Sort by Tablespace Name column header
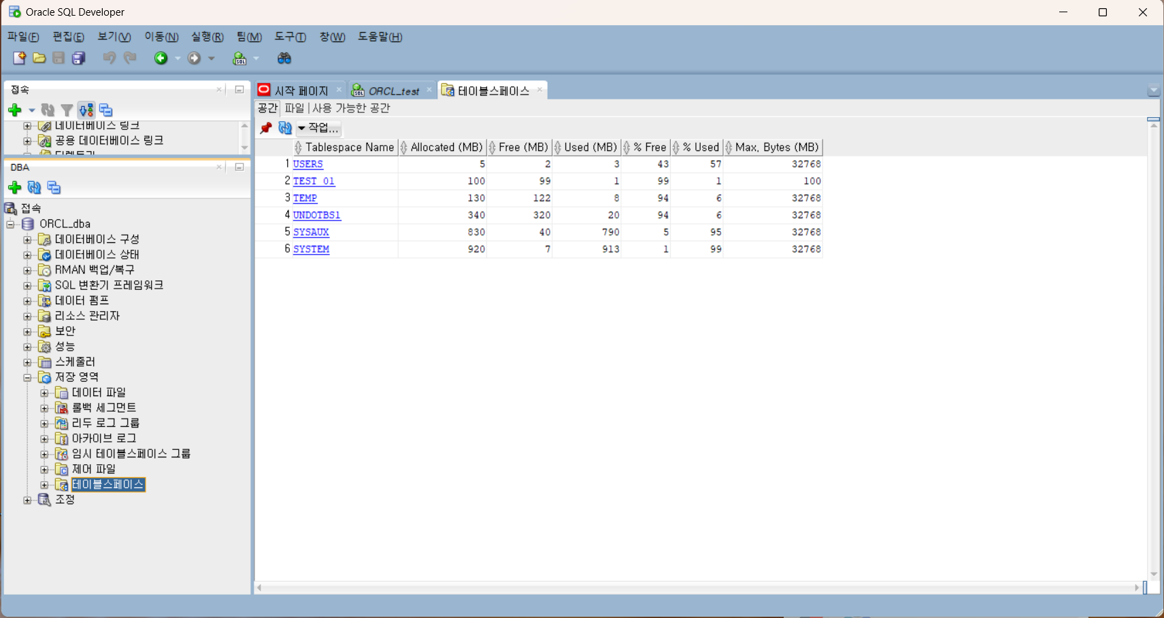The image size is (1164, 618). click(344, 147)
